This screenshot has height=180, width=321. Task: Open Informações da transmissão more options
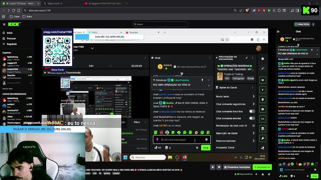click(253, 58)
